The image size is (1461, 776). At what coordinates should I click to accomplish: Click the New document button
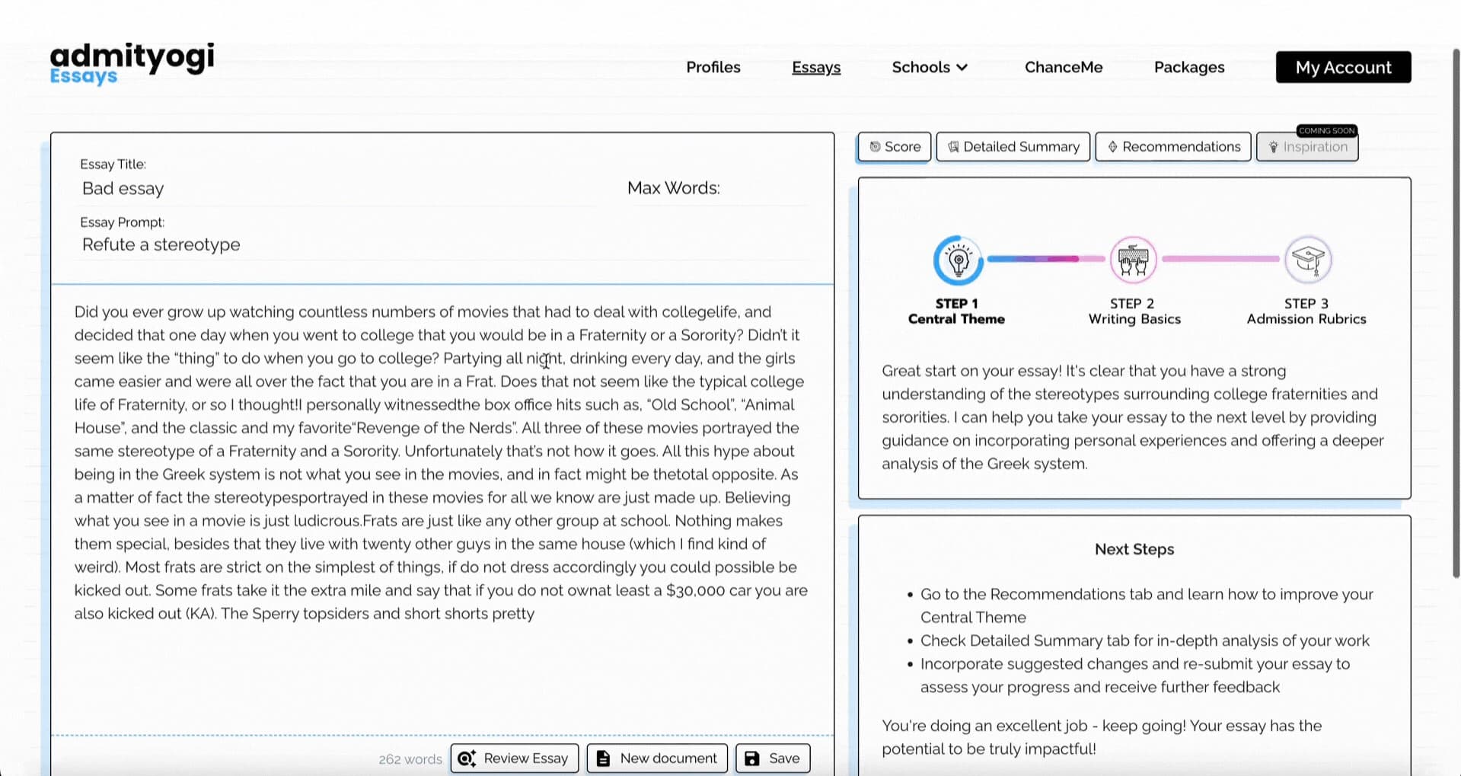tap(657, 758)
